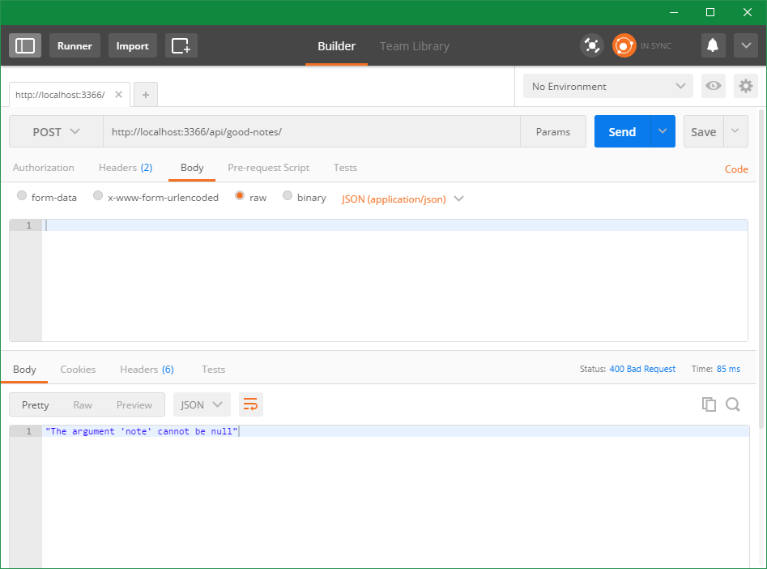
Task: Close the localhost:3366 request tab
Action: click(x=118, y=95)
